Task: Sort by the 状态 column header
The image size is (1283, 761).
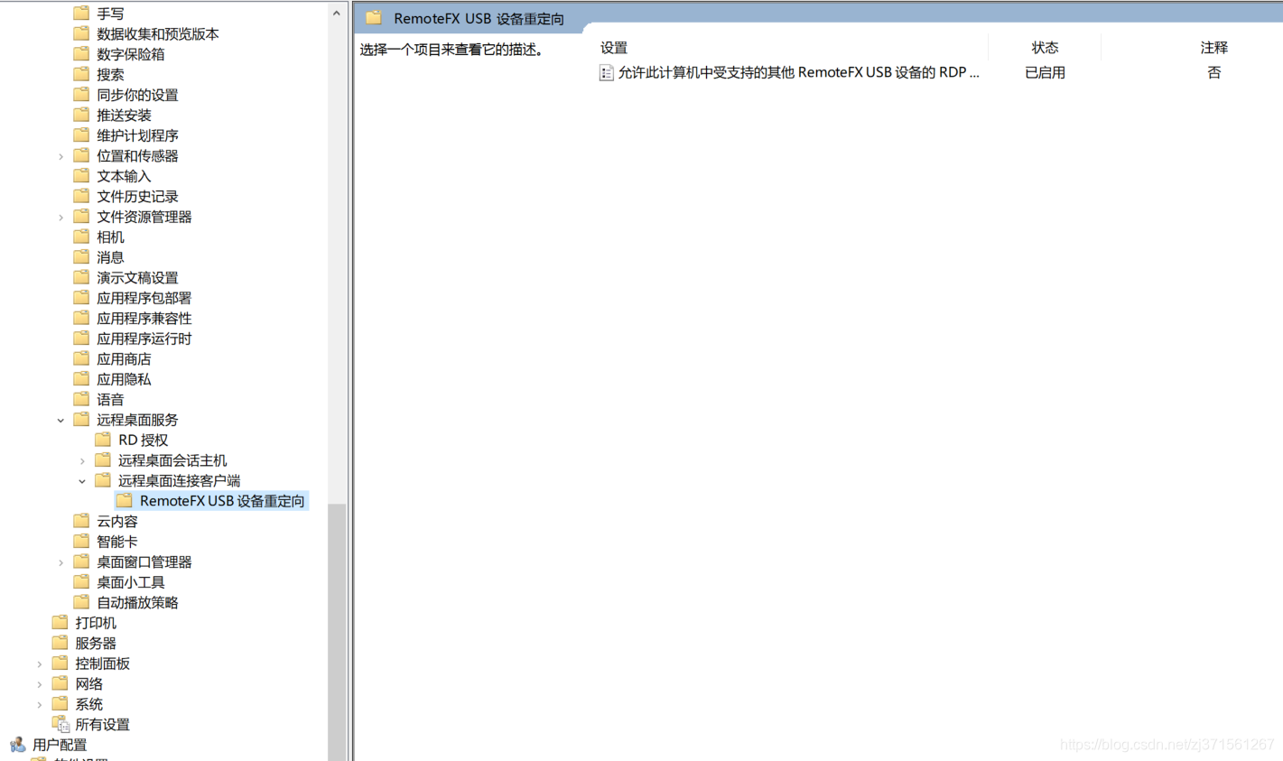Action: coord(1045,48)
